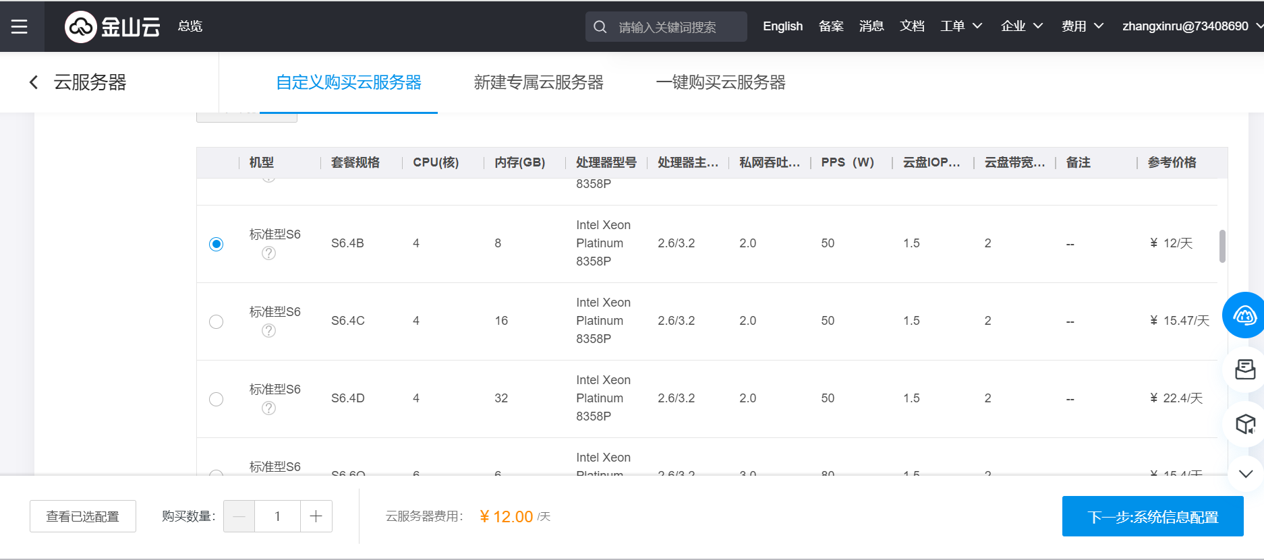Open the 费用 dropdown menu
The image size is (1264, 560).
1082,26
